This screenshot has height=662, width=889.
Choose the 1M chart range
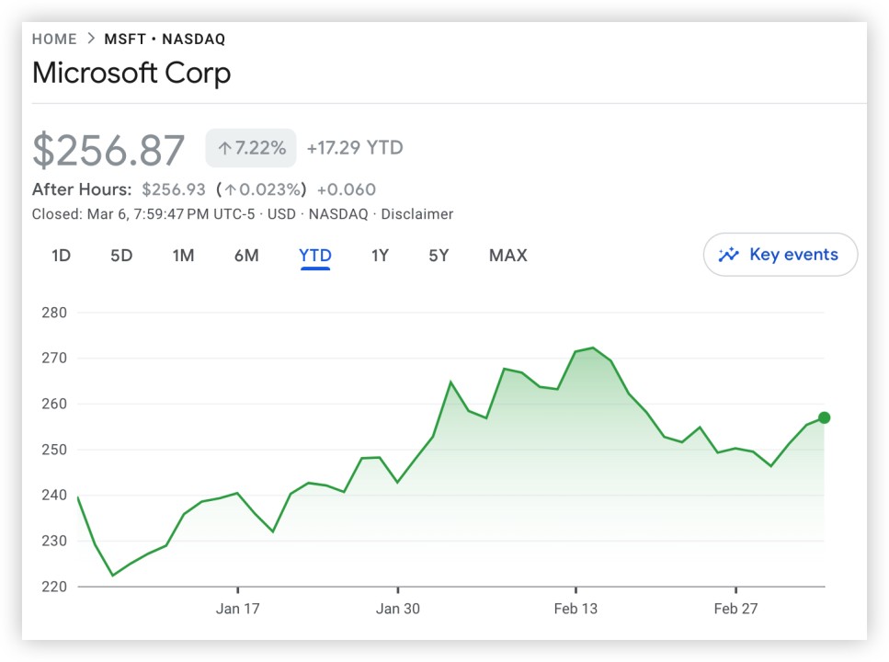183,256
